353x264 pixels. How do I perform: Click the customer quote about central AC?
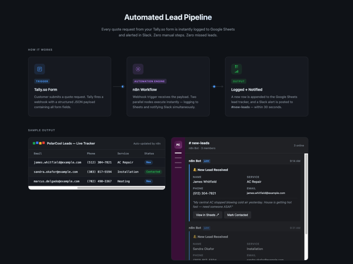click(242, 205)
